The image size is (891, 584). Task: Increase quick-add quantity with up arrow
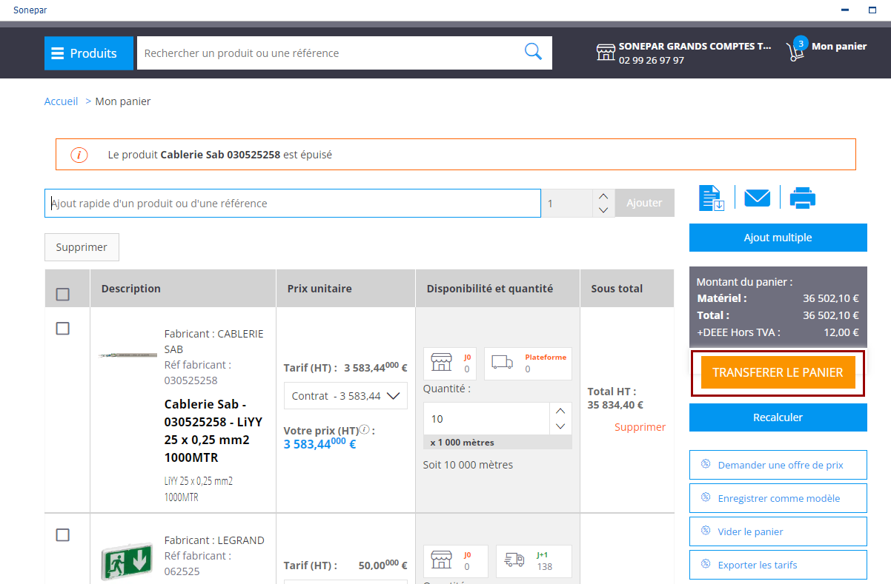(x=603, y=196)
